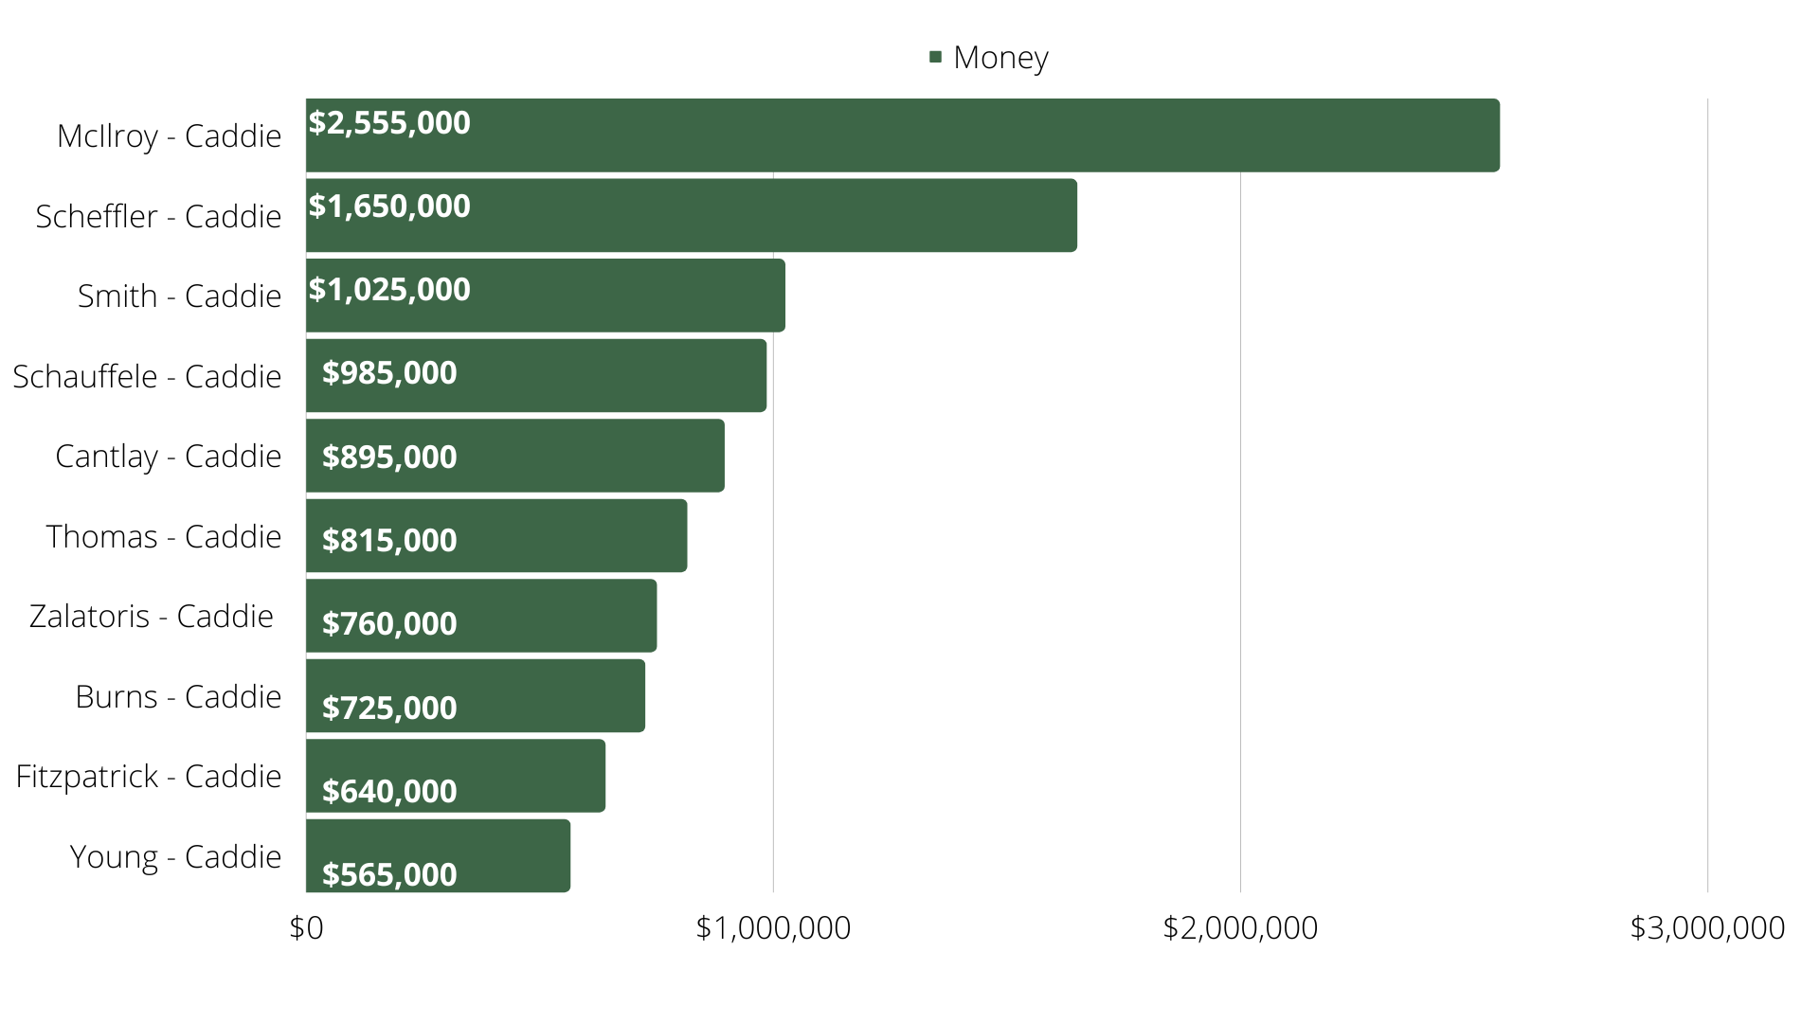Click the Fitzpatrick - Caddie axis label
The width and height of the screenshot is (1819, 1023).
[x=149, y=777]
